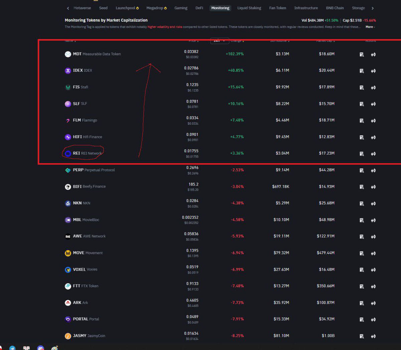Click the $81.10M volume value
The height and width of the screenshot is (350, 401).
281,336
